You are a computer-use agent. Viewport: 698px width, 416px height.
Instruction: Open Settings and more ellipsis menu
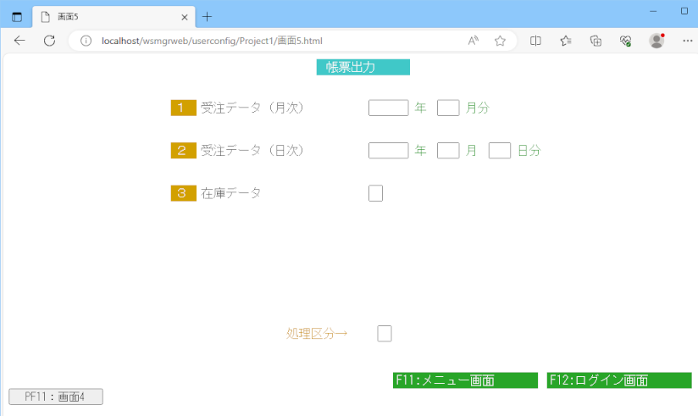pyautogui.click(x=687, y=41)
